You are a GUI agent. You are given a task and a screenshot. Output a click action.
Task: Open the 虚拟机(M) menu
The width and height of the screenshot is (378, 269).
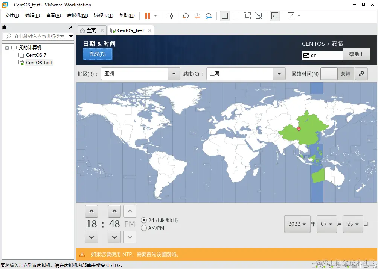point(78,15)
